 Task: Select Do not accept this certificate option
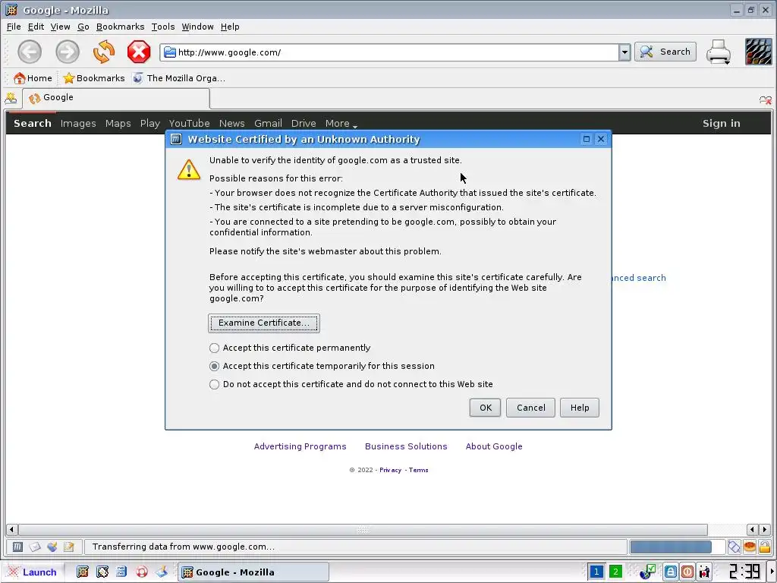[x=351, y=385]
